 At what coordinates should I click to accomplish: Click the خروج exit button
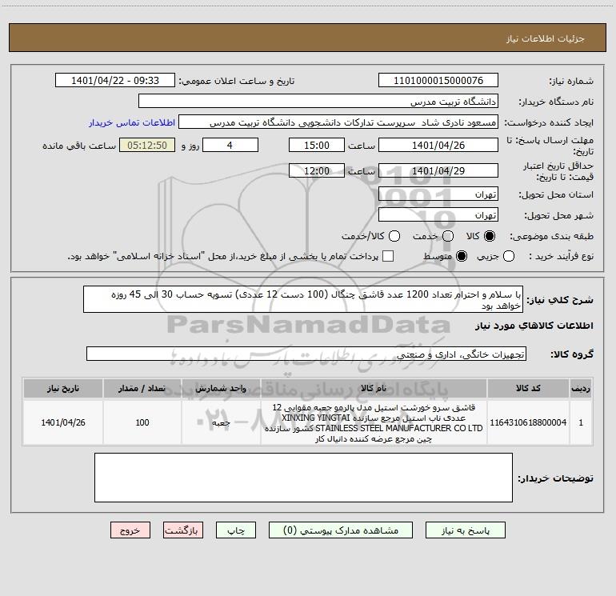[x=130, y=530]
